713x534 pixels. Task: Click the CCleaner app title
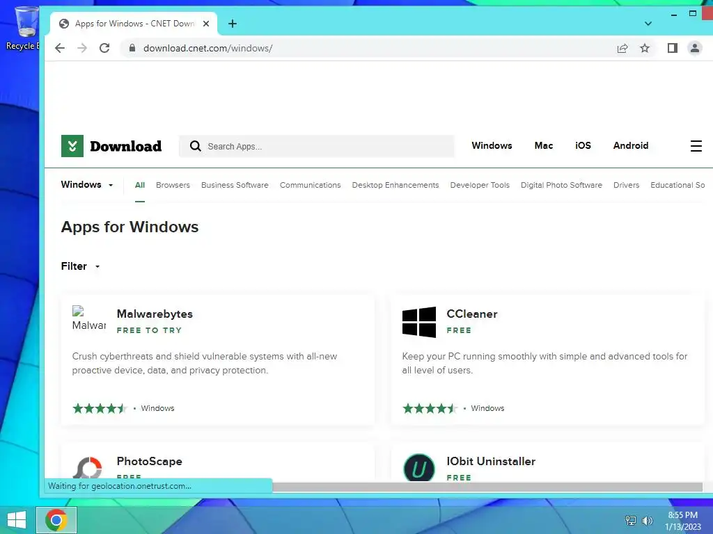point(472,314)
